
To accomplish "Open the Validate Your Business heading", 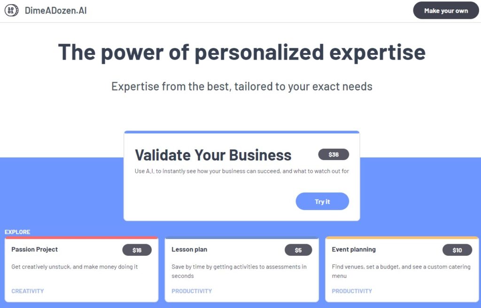I will 213,155.
